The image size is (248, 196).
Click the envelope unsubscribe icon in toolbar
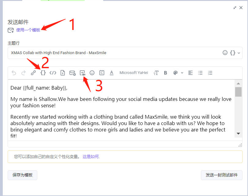72,73
